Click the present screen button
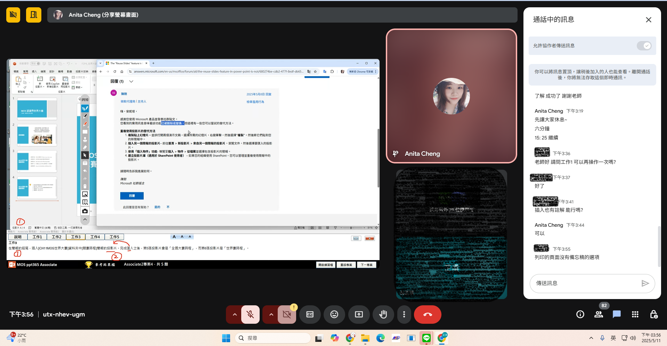Screen dimensions: 667x346 359,314
